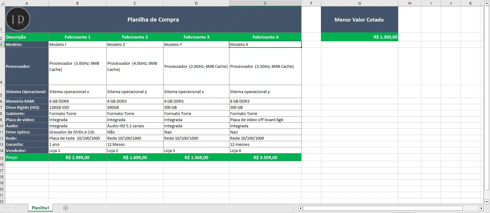
Task: Select the 128GB SSD cell
Action: (x=77, y=107)
